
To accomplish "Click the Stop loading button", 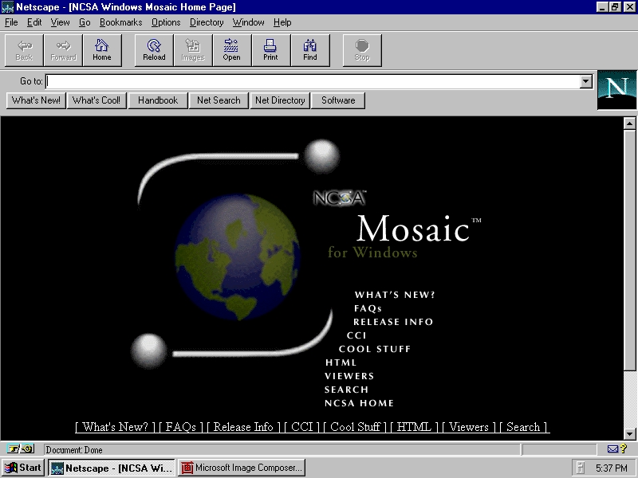I will pos(362,50).
